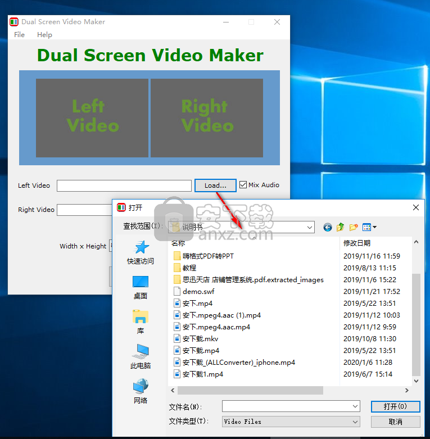This screenshot has width=430, height=439.
Task: Toggle the Mix Audio checkbox
Action: coord(243,185)
